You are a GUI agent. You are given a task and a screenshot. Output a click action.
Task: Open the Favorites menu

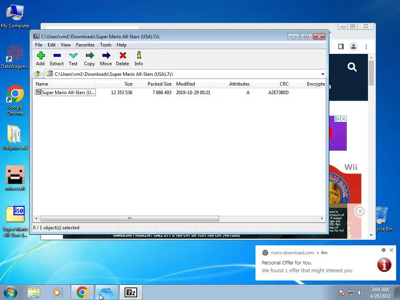click(85, 45)
